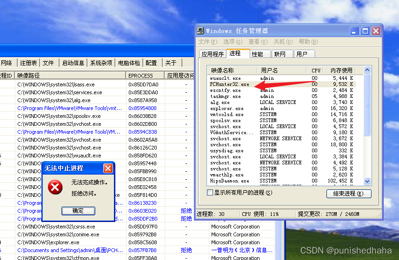Open 查看 menu in Task Manager
Viewport: 399px width, 260px height.
tap(258, 41)
